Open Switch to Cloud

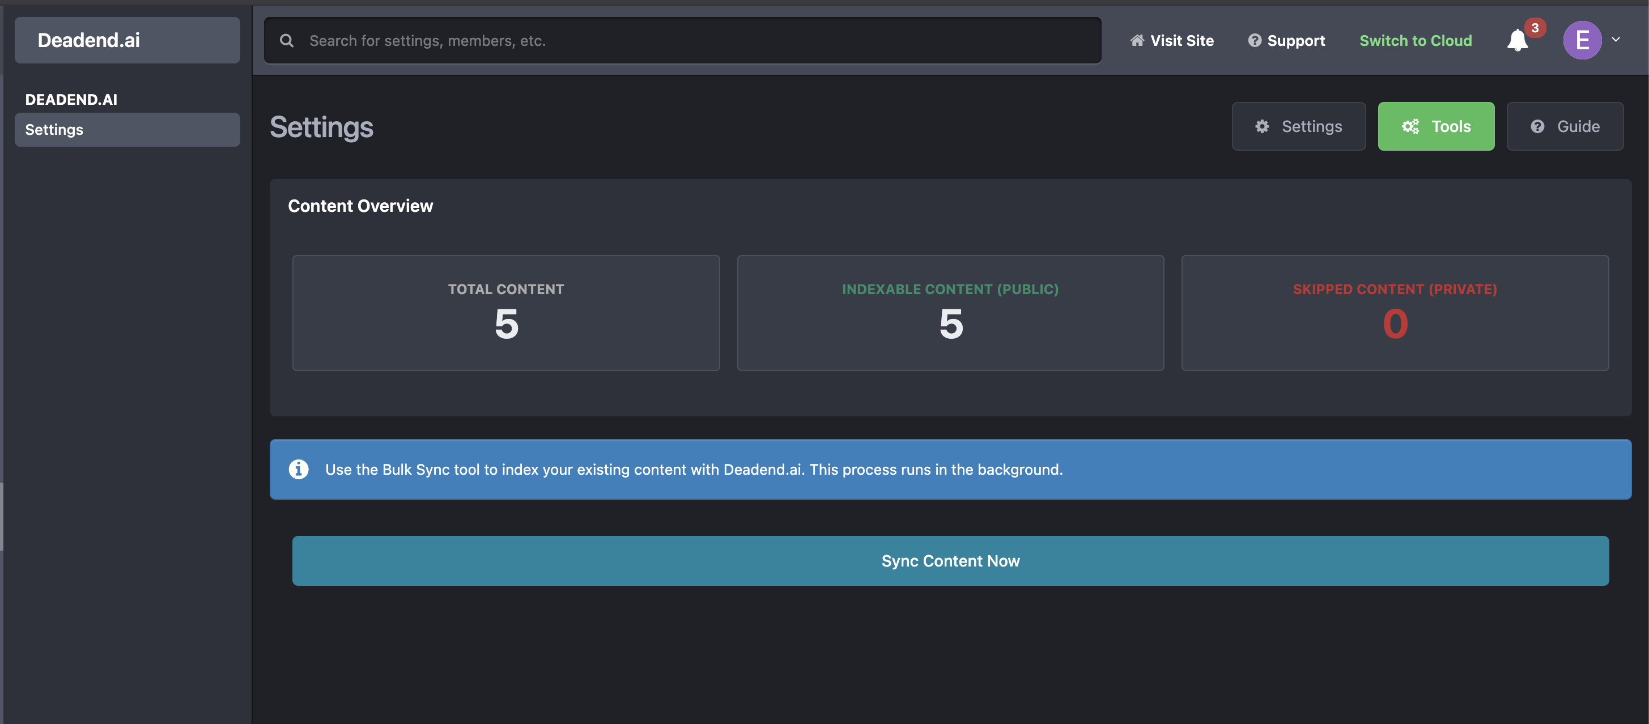click(x=1416, y=40)
